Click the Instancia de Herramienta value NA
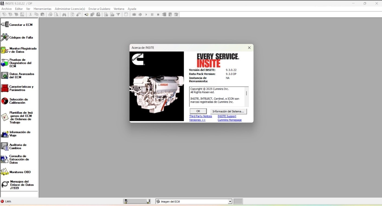Screen dimensions: 382x206 click(x=228, y=78)
